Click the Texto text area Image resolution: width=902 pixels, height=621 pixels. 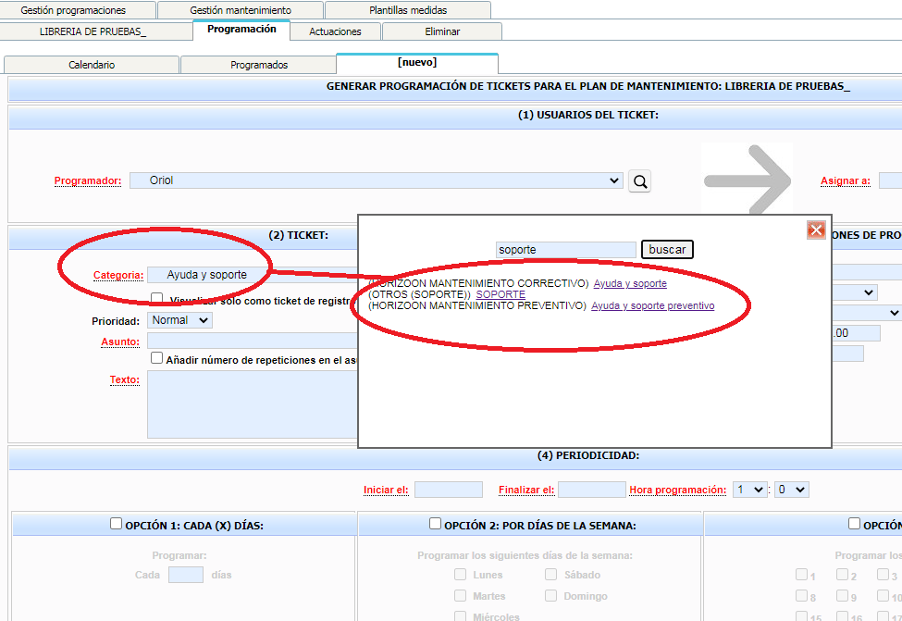pyautogui.click(x=253, y=404)
